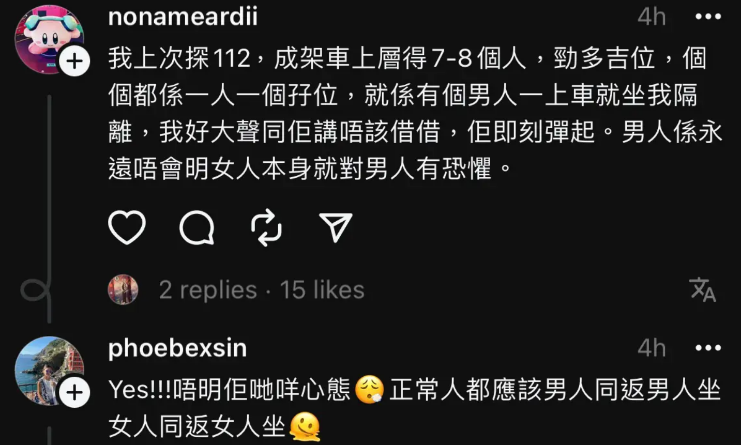The width and height of the screenshot is (741, 445).
Task: Open reply bubble on nonameardii's post
Action: (197, 227)
